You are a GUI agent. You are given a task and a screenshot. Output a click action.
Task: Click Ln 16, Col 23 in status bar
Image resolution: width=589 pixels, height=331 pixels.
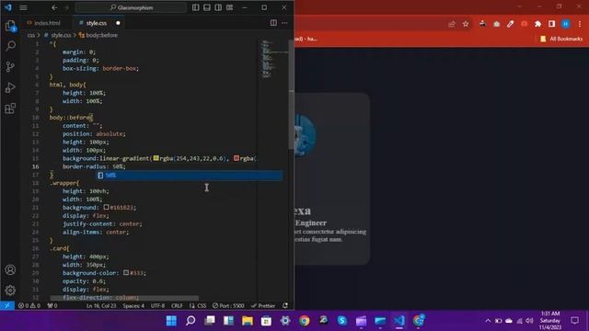pyautogui.click(x=101, y=305)
